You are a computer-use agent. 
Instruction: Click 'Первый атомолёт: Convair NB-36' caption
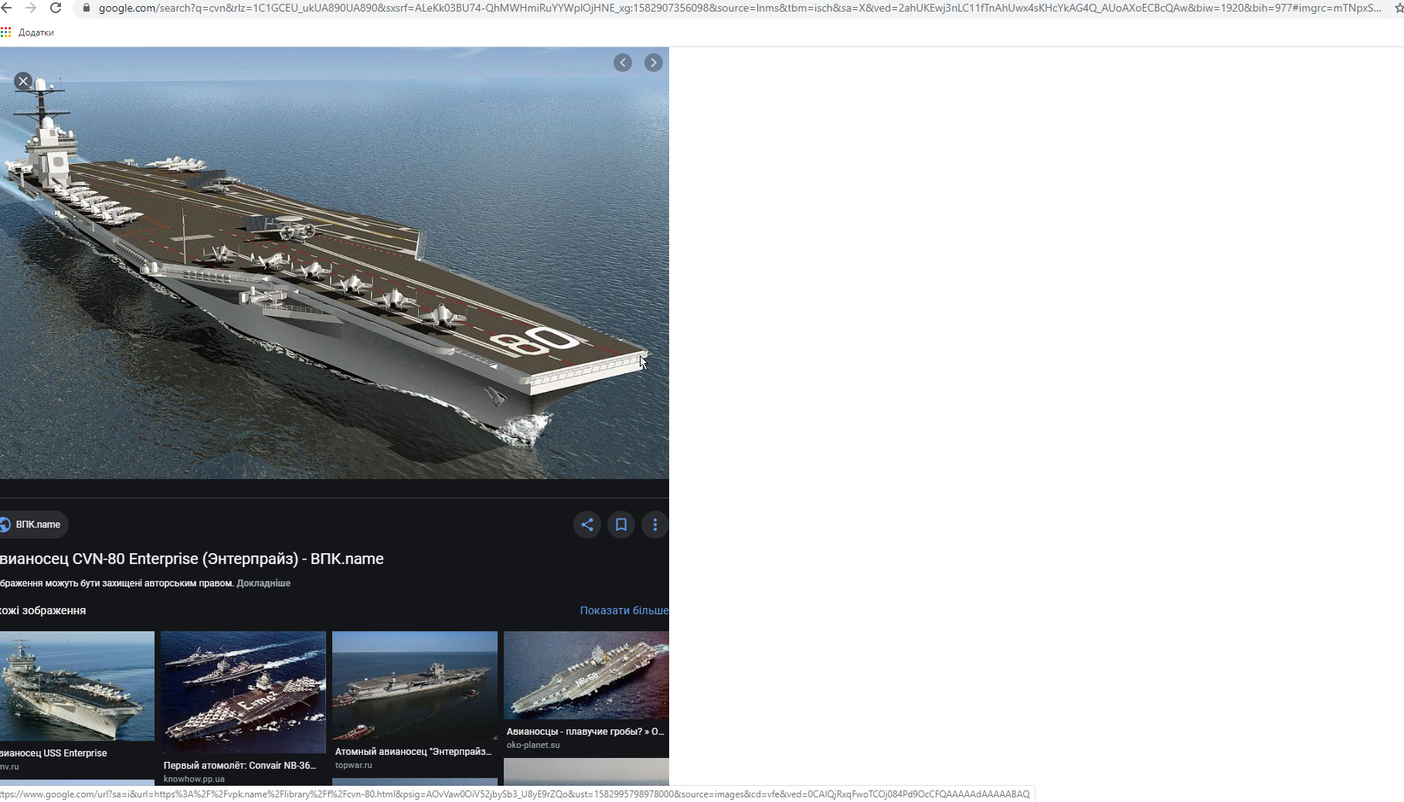pos(240,766)
